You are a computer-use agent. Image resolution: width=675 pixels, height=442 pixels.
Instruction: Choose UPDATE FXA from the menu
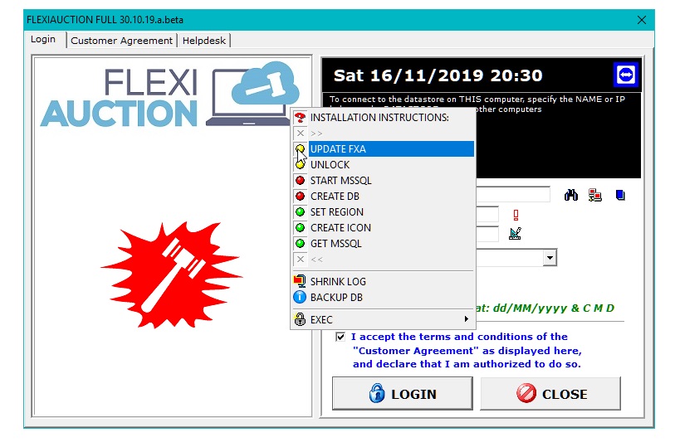coord(383,148)
